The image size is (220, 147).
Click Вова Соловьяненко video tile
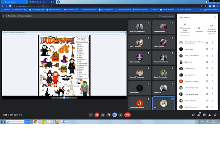140,27
